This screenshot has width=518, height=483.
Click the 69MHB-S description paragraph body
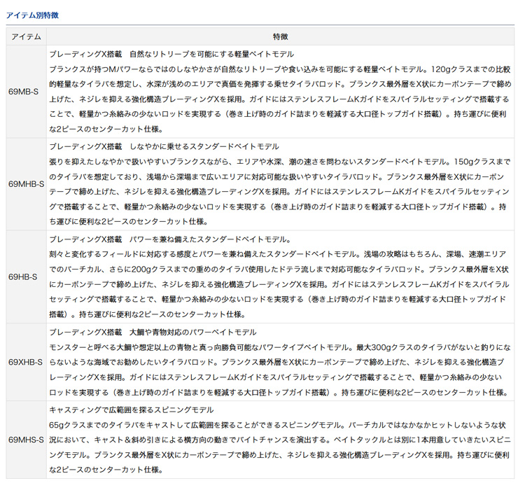coord(280,191)
